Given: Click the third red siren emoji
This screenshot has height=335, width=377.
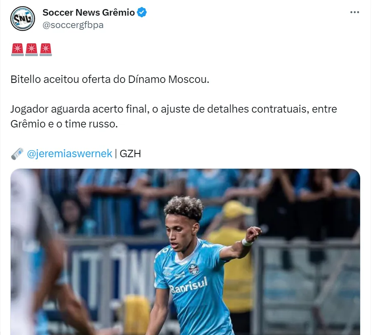Looking at the screenshot, I should point(46,50).
